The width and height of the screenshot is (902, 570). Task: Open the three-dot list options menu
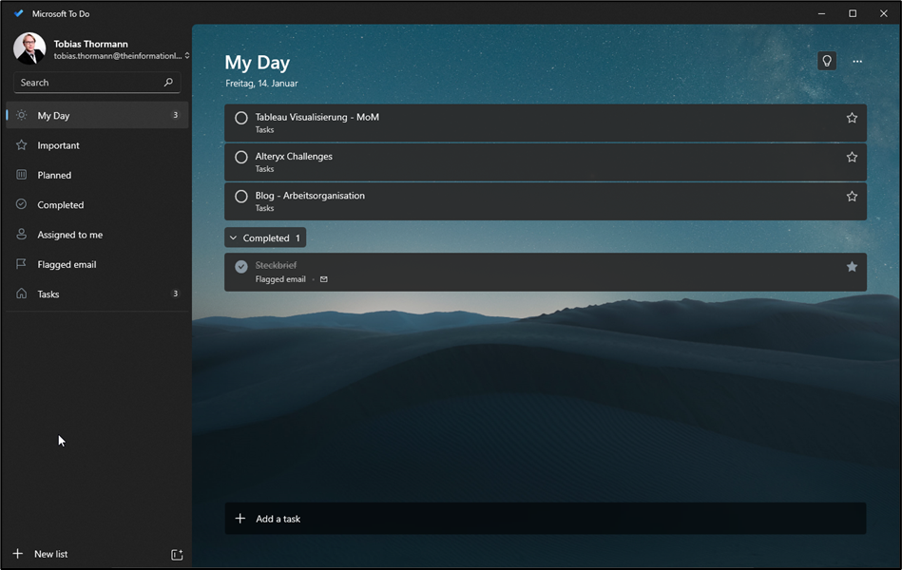pos(857,61)
